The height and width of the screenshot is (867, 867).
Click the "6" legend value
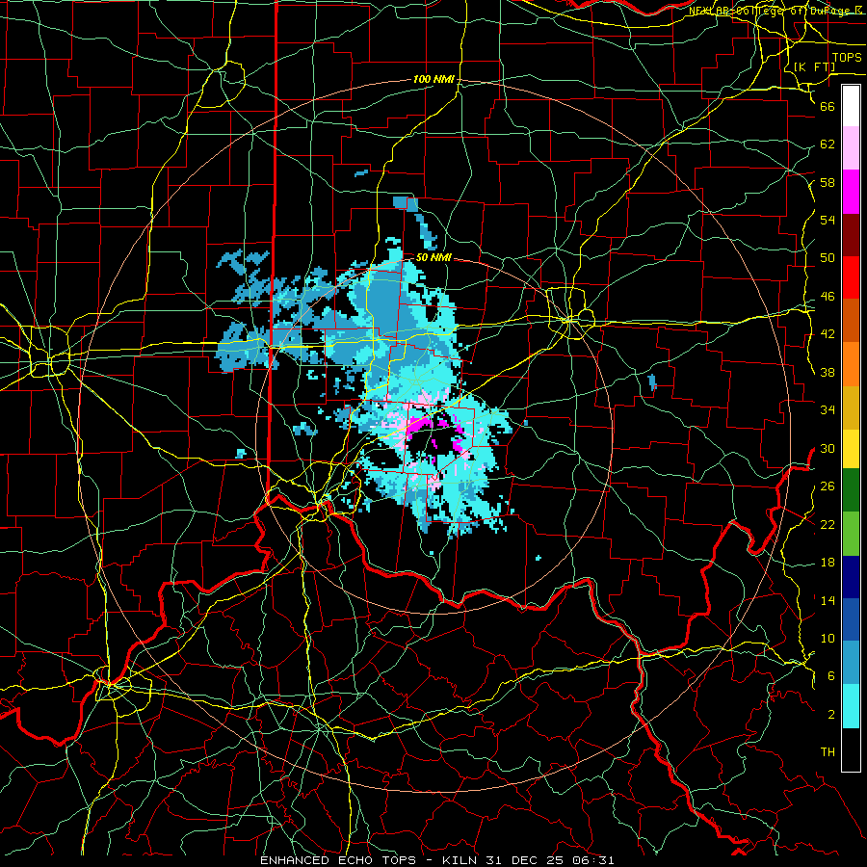tap(830, 676)
